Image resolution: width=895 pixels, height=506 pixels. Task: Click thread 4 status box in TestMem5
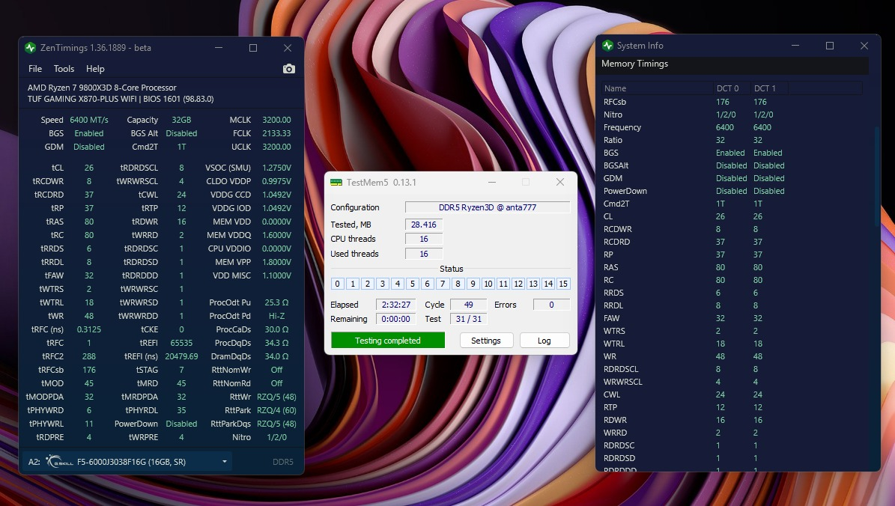coord(397,284)
